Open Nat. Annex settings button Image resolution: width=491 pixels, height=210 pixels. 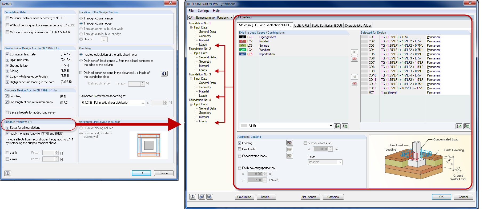[x=310, y=197]
